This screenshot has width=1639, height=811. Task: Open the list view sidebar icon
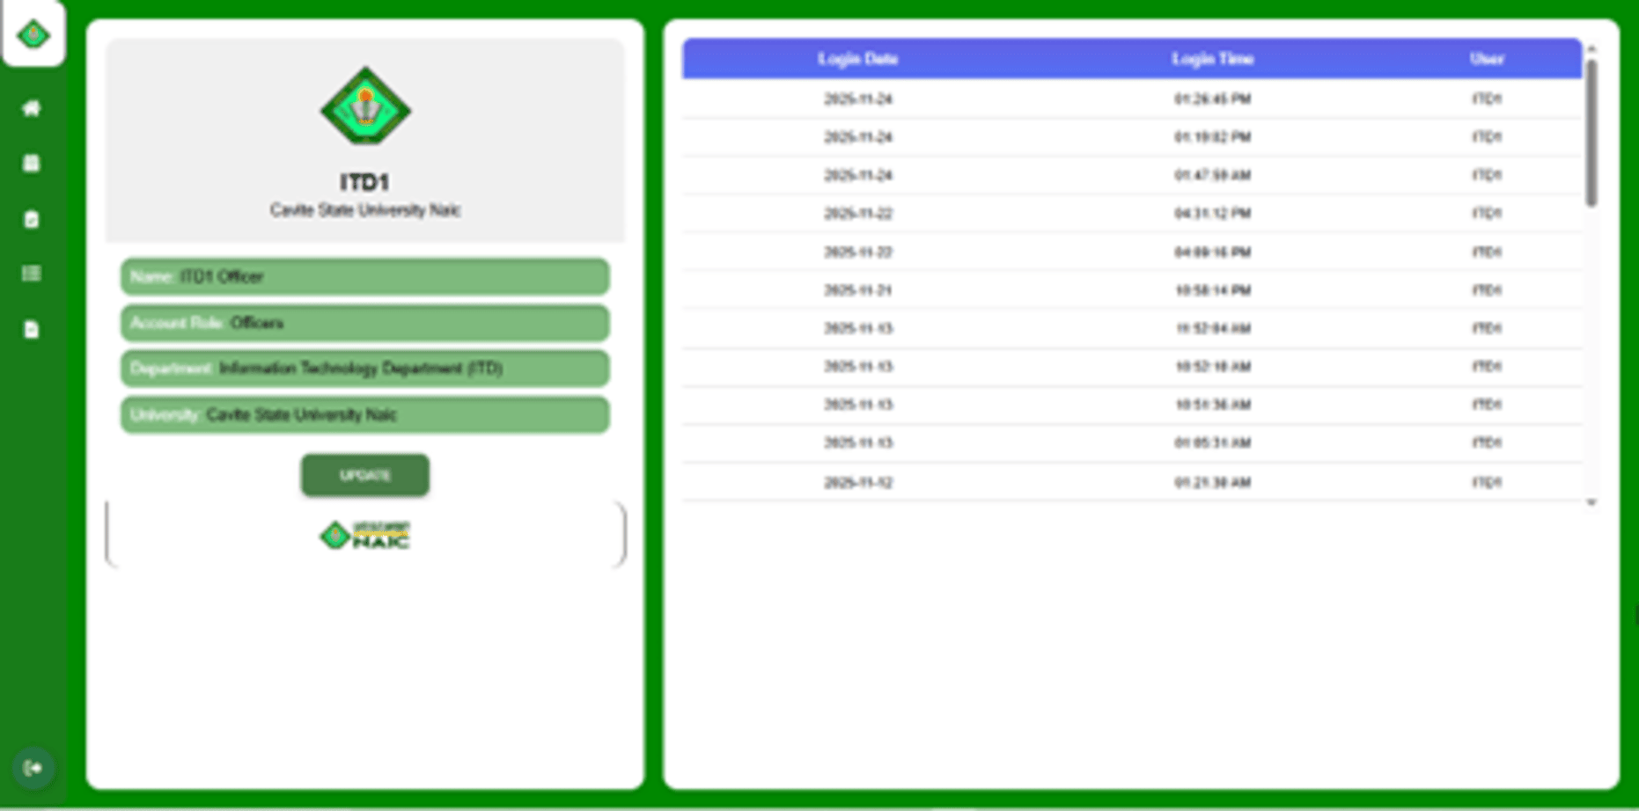tap(32, 274)
